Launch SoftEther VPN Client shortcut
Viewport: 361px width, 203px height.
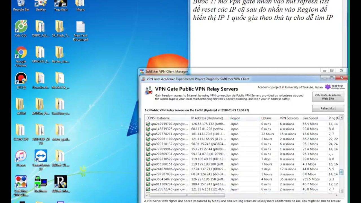(x=21, y=186)
